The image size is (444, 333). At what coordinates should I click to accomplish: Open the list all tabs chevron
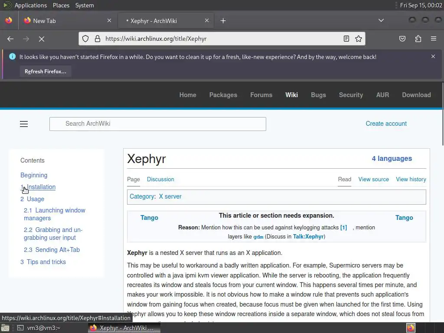[381, 20]
